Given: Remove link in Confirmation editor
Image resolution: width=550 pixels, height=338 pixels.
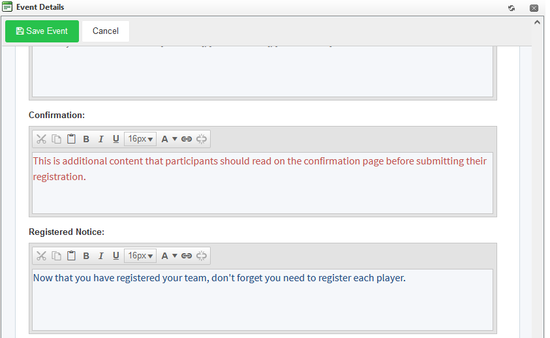Looking at the screenshot, I should click(202, 139).
